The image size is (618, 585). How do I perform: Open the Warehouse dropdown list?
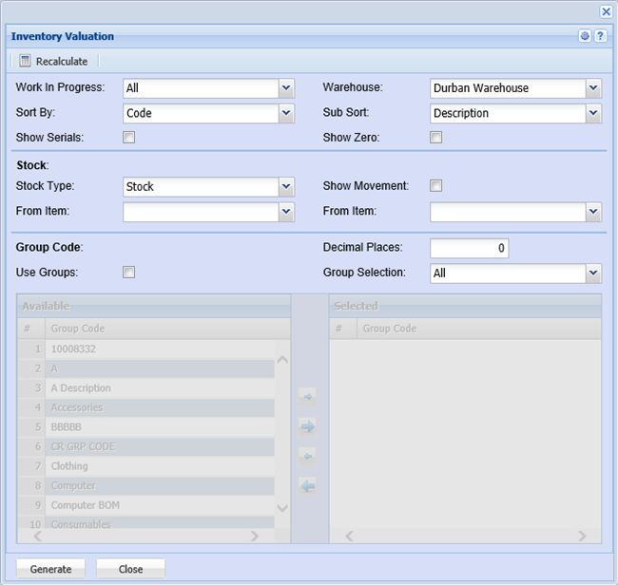(x=593, y=88)
